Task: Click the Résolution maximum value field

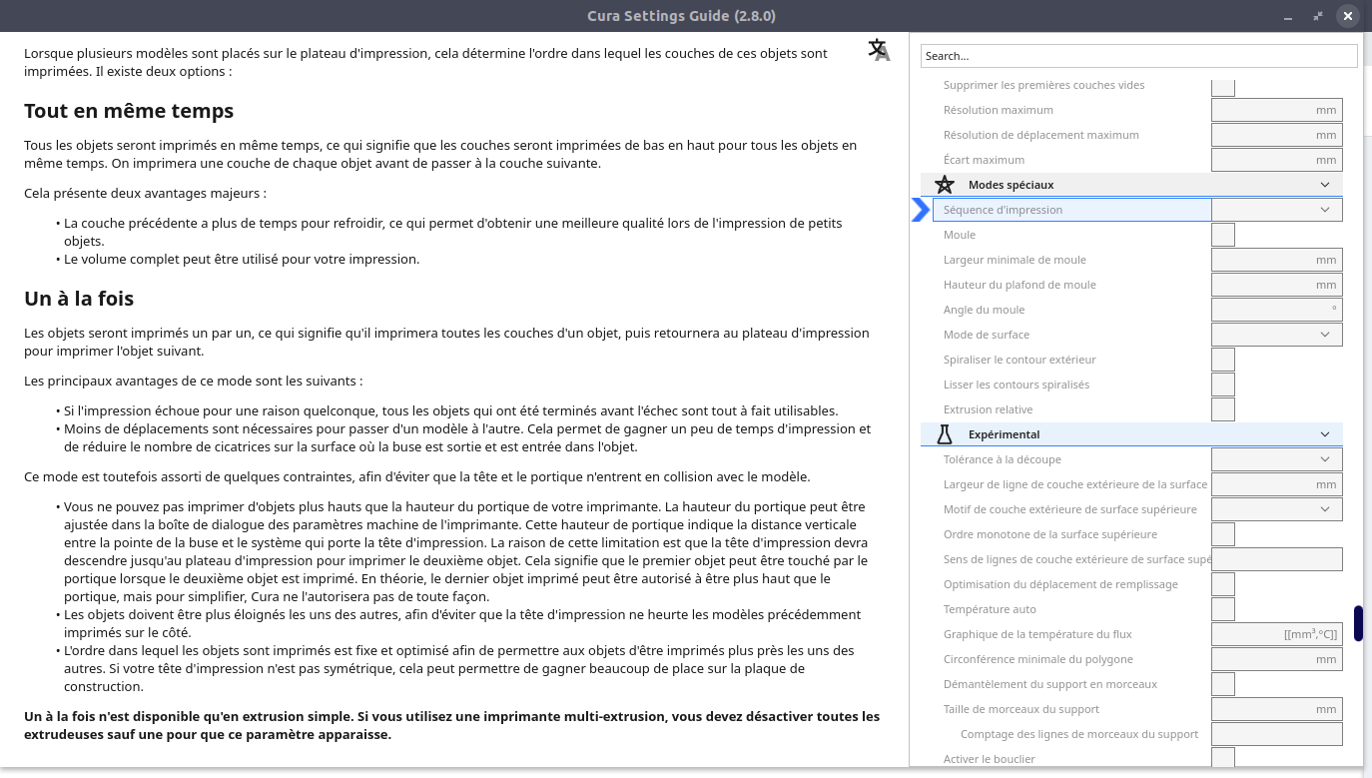Action: (1277, 110)
